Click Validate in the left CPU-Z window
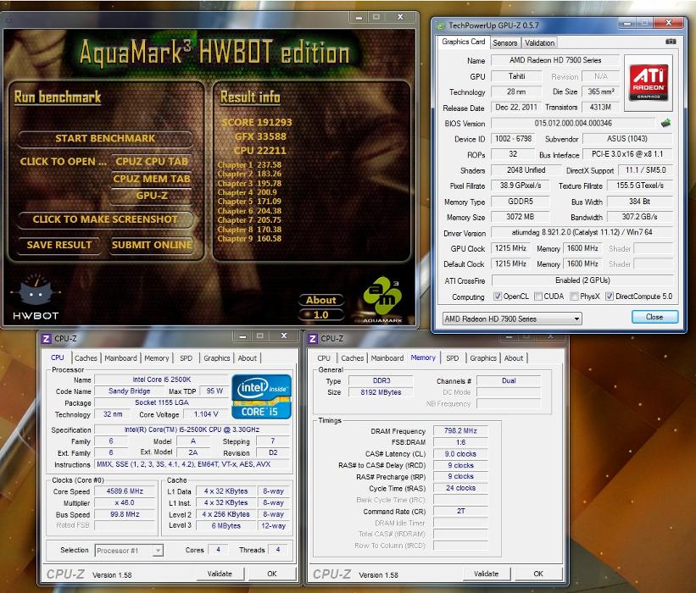The height and width of the screenshot is (593, 696). (x=220, y=574)
